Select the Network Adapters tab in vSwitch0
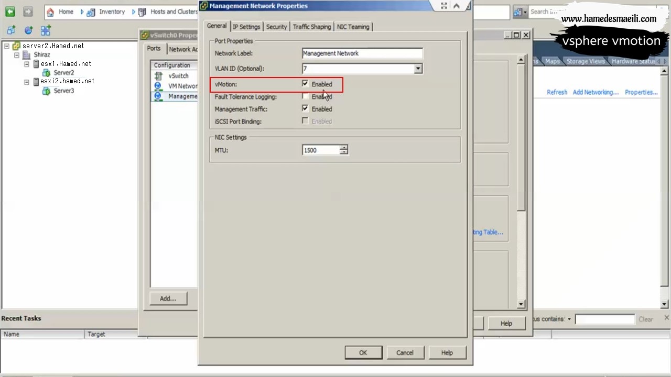Viewport: 671px width, 377px height. (182, 49)
